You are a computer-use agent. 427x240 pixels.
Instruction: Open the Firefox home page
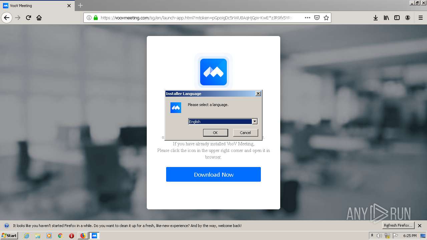click(39, 18)
